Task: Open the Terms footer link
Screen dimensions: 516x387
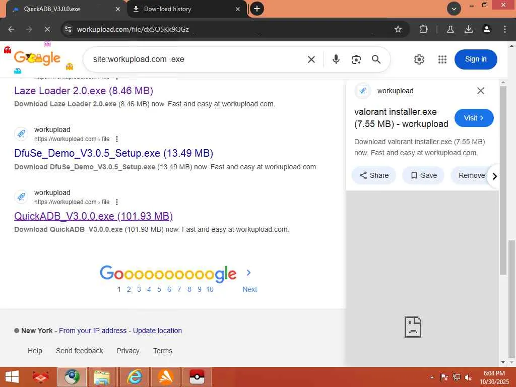Action: pyautogui.click(x=163, y=351)
